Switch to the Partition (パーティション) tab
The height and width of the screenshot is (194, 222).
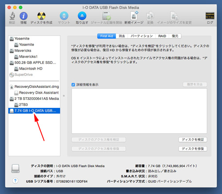142,36
